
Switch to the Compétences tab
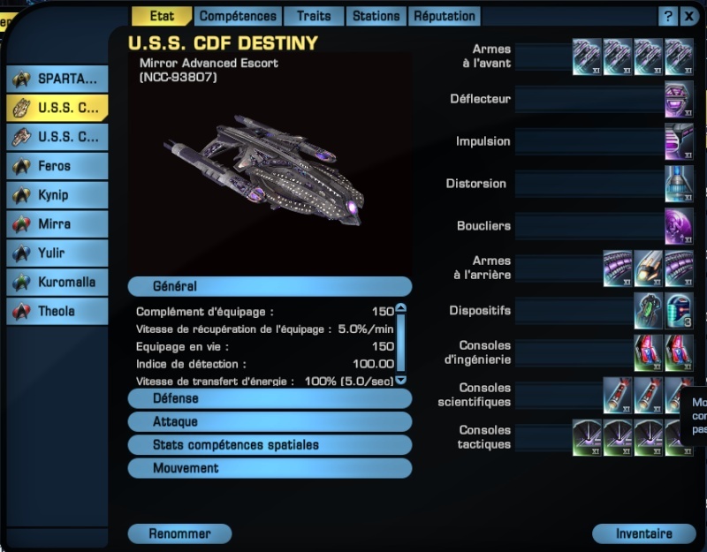click(x=238, y=16)
